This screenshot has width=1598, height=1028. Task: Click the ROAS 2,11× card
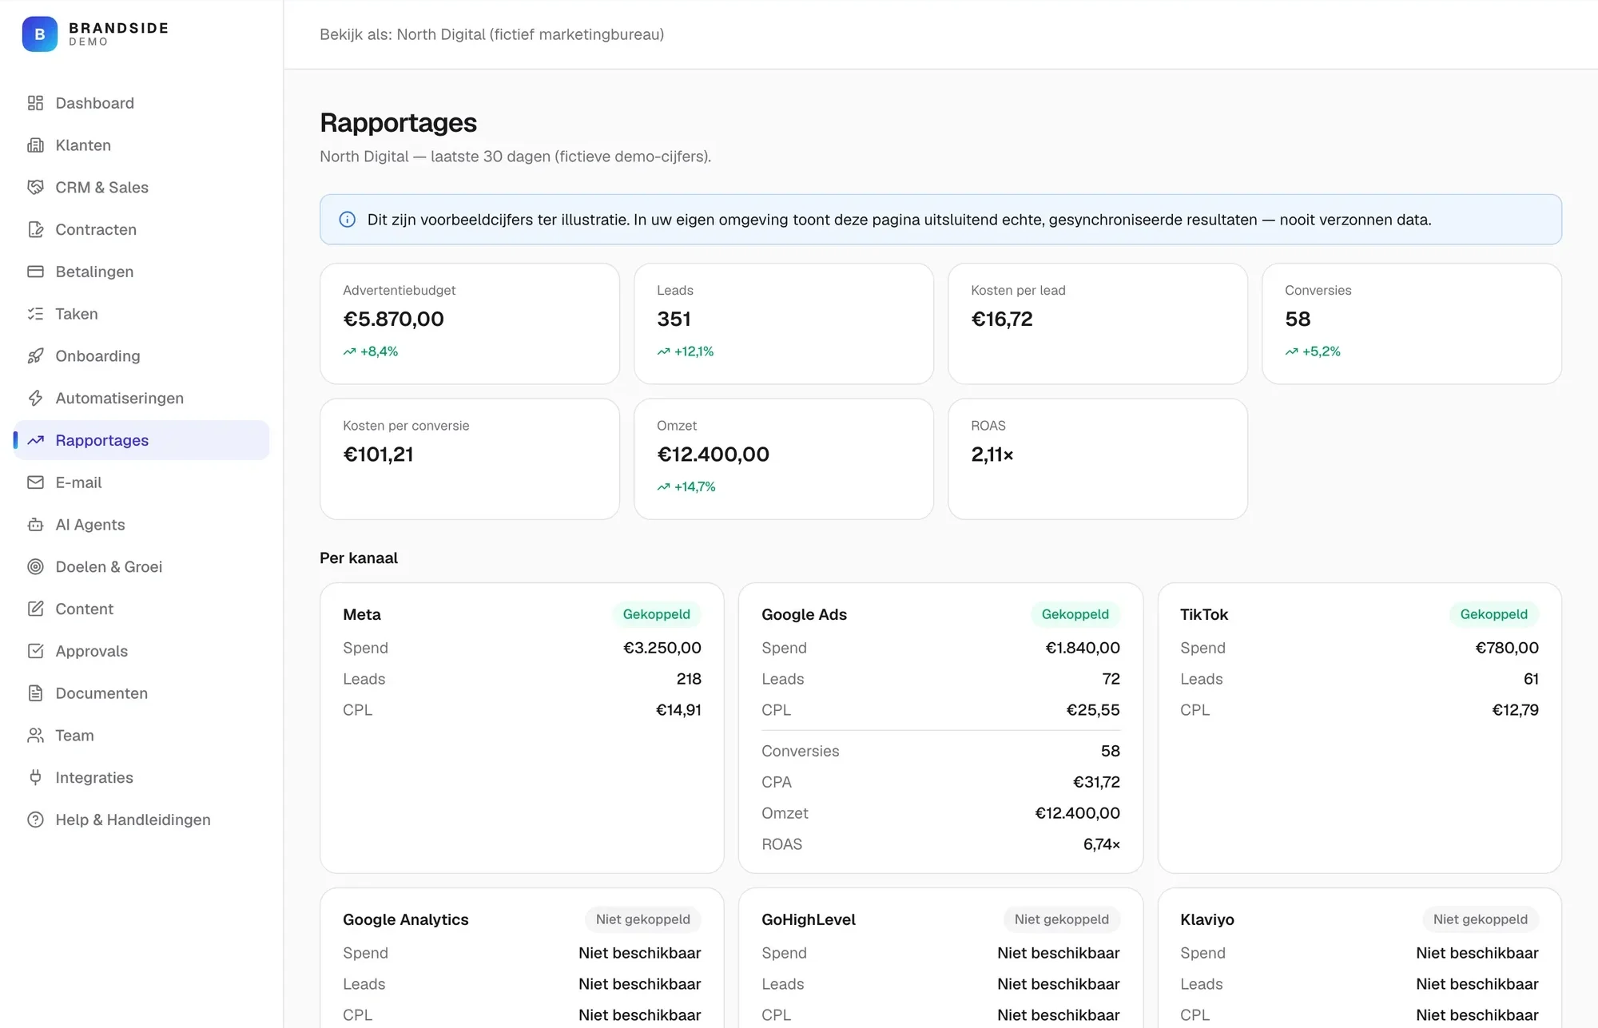1098,459
